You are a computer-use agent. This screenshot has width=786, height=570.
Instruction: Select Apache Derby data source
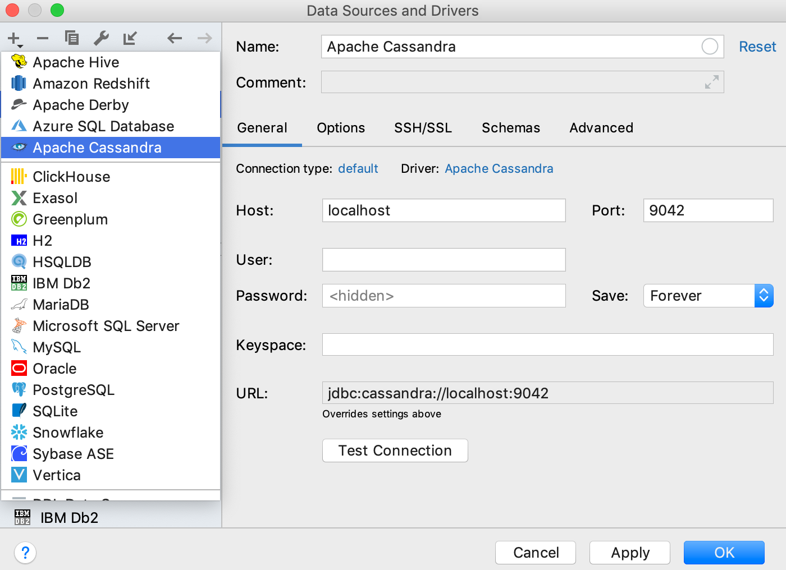pyautogui.click(x=111, y=105)
